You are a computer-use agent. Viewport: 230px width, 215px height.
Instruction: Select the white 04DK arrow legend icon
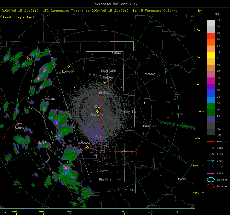click(x=211, y=148)
